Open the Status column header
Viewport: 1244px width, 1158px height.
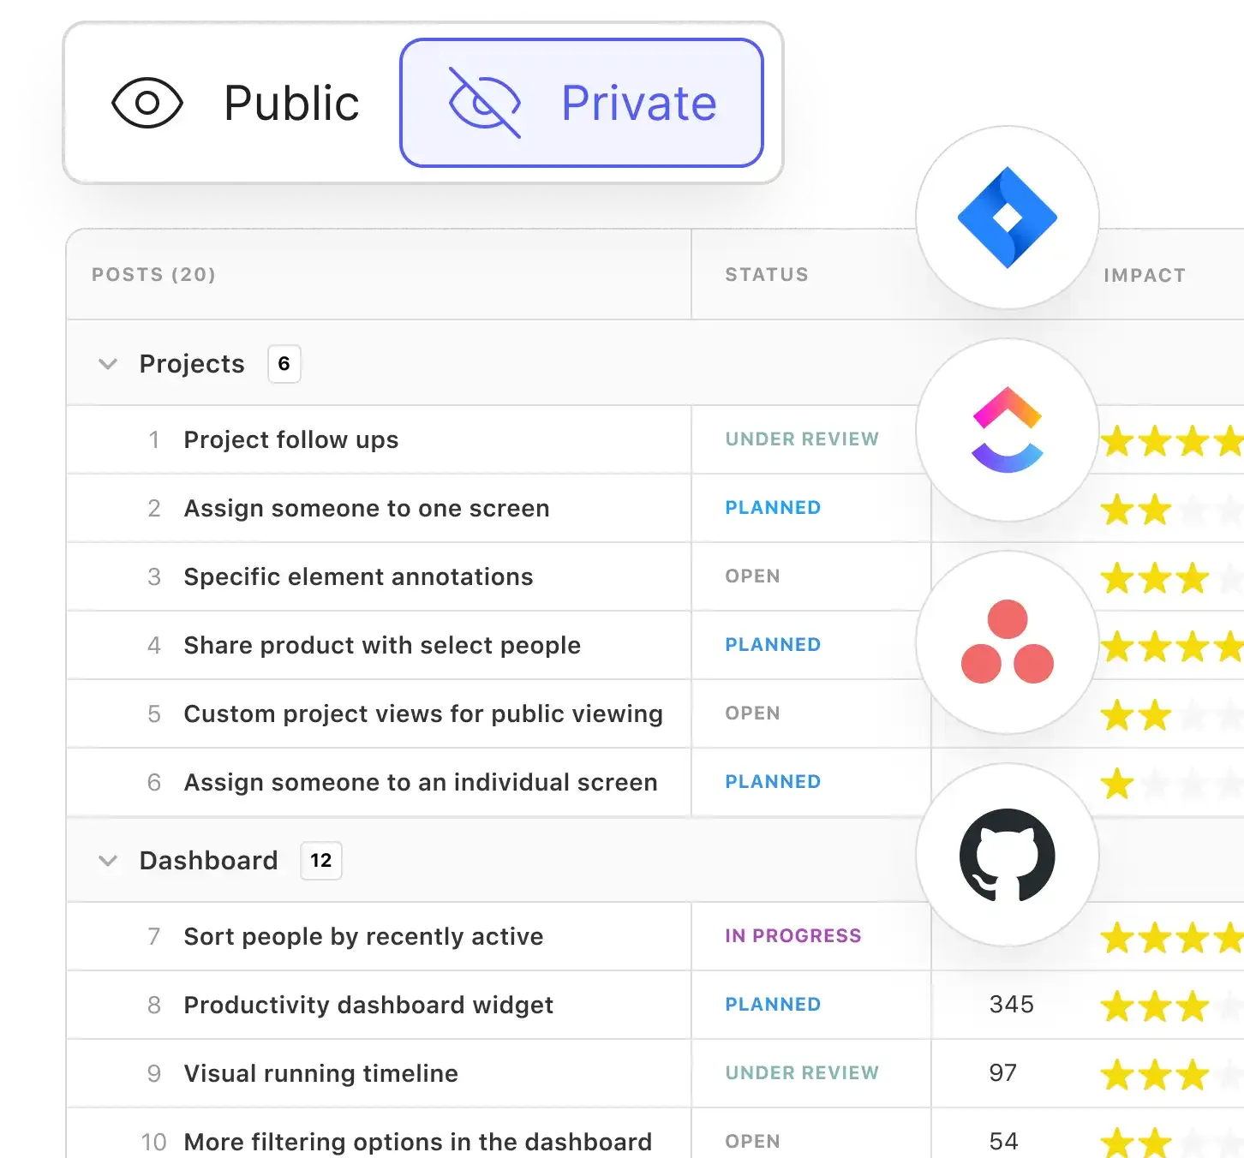[x=766, y=275]
